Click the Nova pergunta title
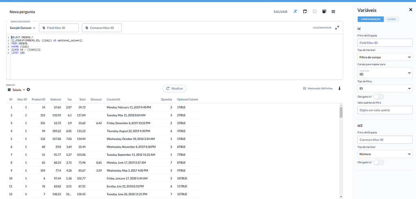This screenshot has width=416, height=199. [x=22, y=12]
